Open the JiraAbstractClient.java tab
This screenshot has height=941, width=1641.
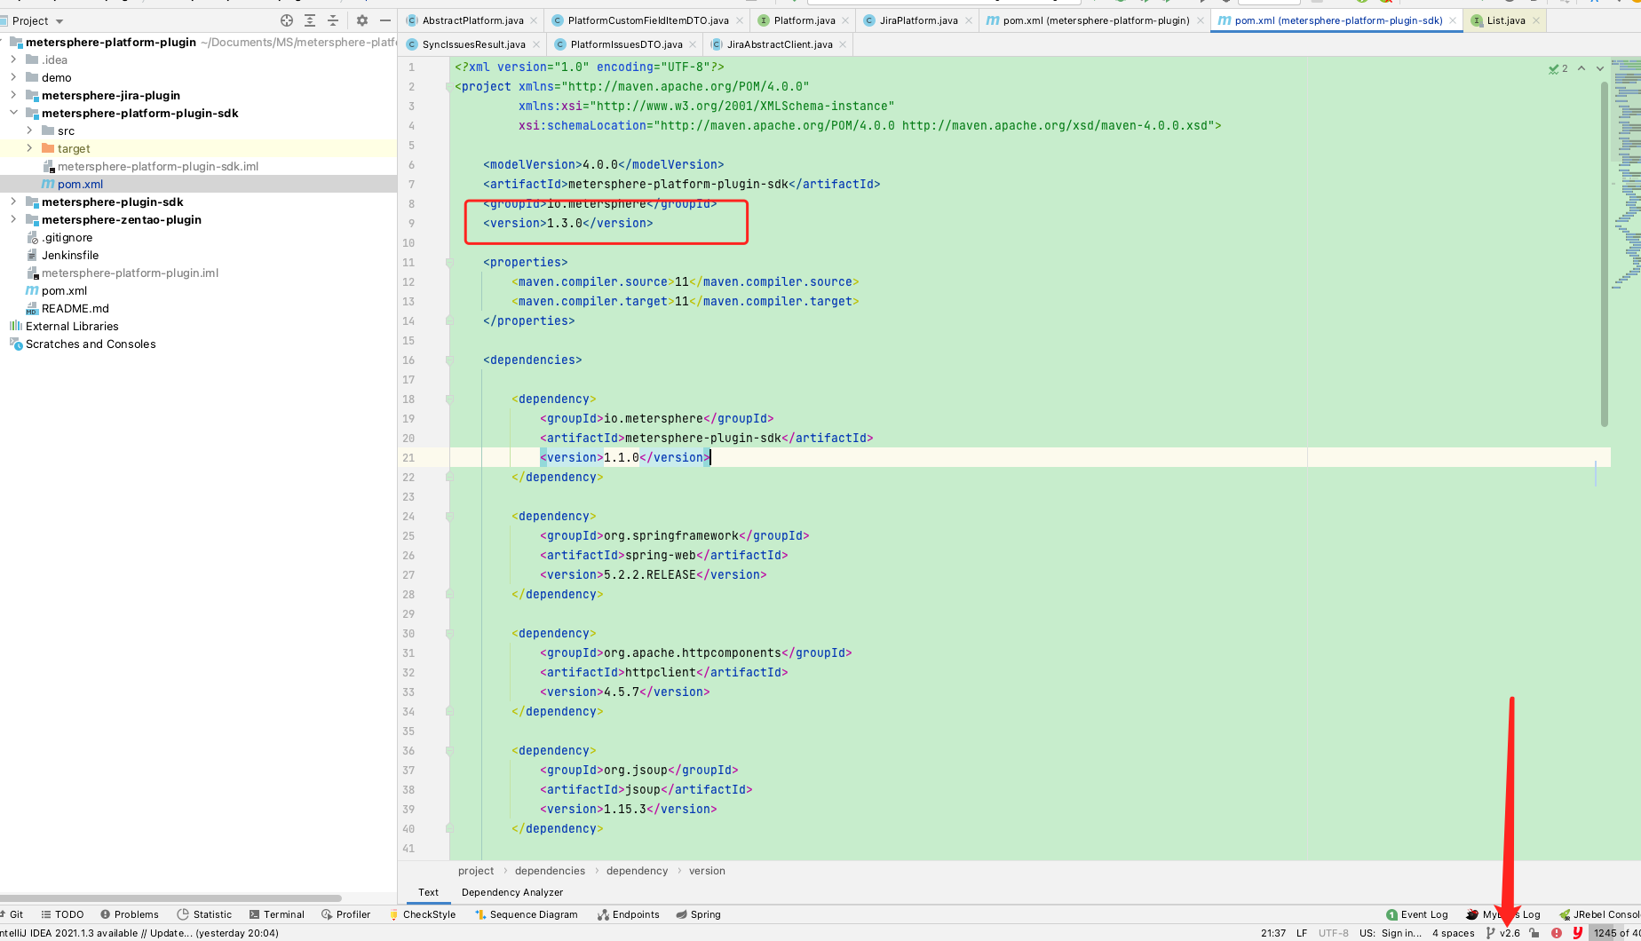coord(779,44)
